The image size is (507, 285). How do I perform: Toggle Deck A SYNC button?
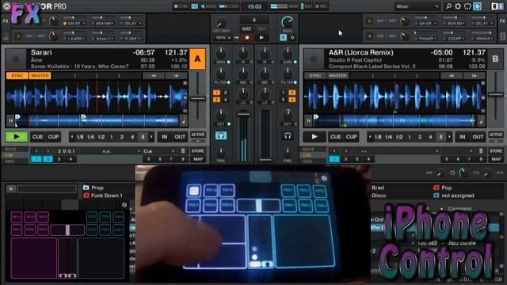tap(17, 76)
